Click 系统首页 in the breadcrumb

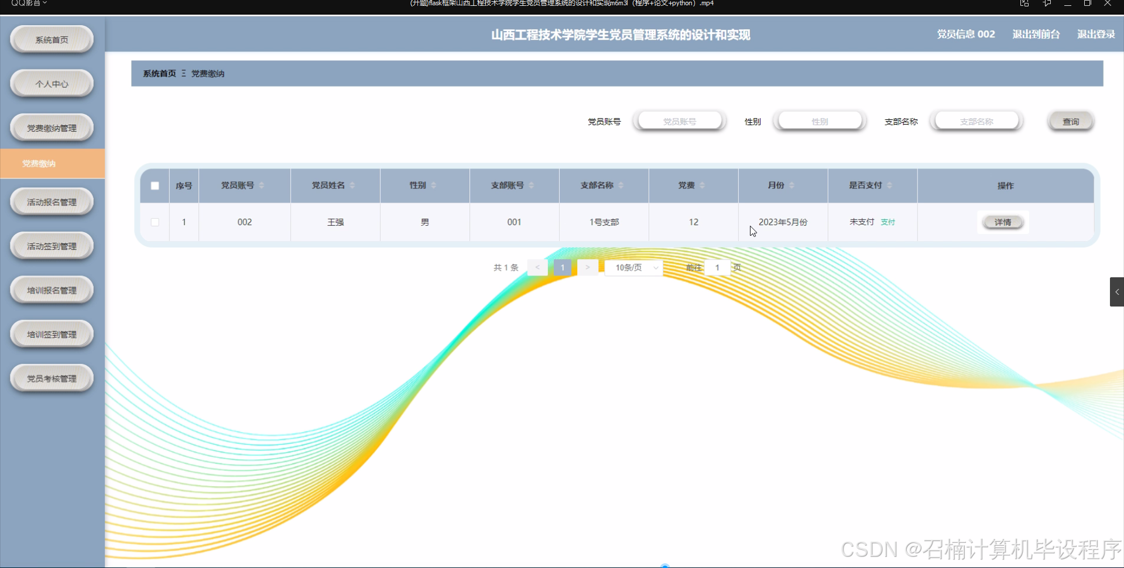coord(159,74)
